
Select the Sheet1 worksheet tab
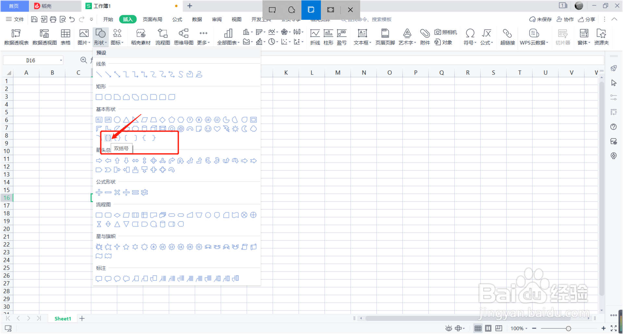pyautogui.click(x=63, y=318)
